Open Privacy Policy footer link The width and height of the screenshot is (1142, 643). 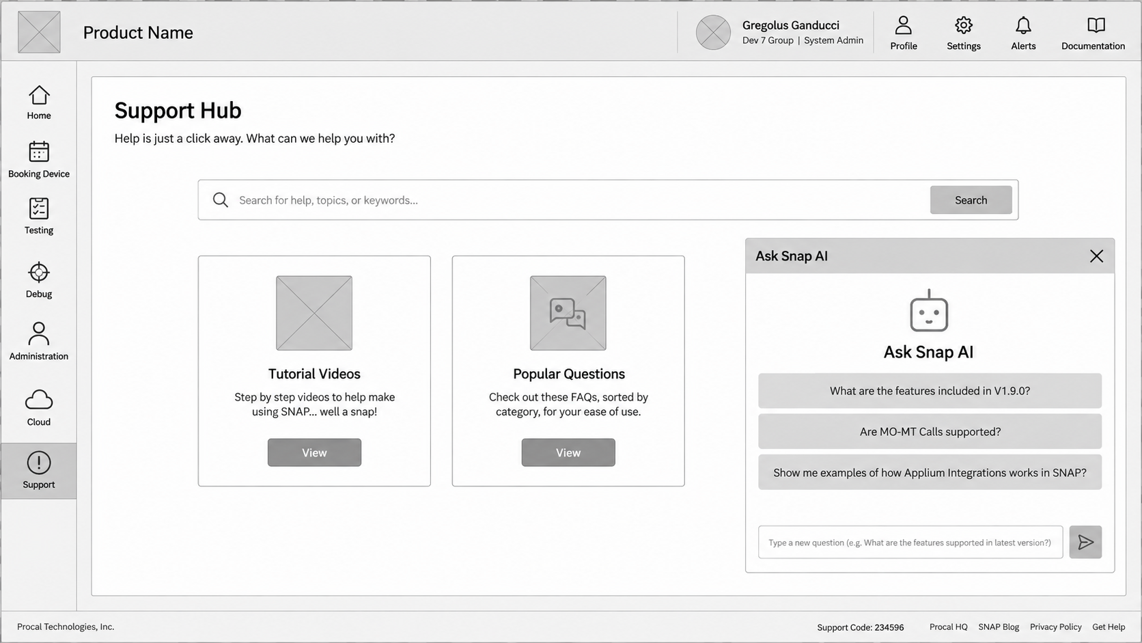(1055, 627)
